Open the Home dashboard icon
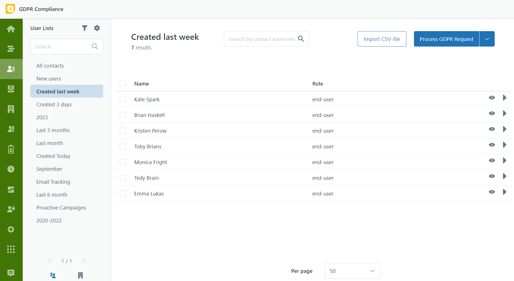 pyautogui.click(x=11, y=29)
